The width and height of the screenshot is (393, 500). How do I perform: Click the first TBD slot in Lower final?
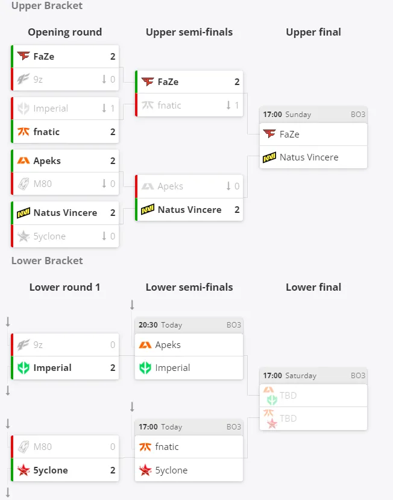tap(313, 396)
